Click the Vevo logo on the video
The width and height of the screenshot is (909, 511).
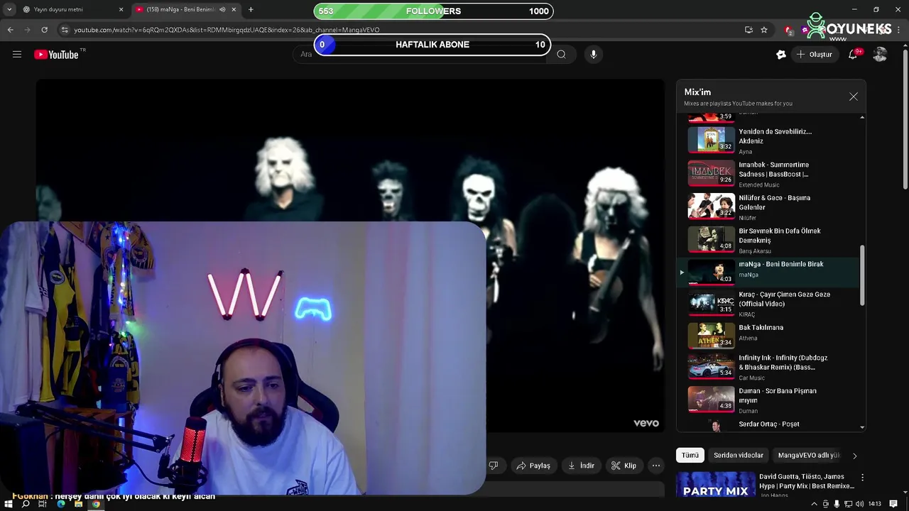646,423
